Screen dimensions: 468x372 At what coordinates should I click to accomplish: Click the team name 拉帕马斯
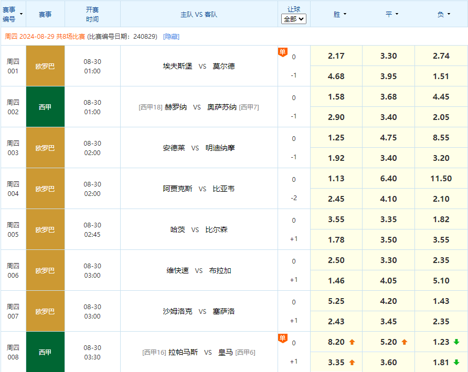[183, 352]
